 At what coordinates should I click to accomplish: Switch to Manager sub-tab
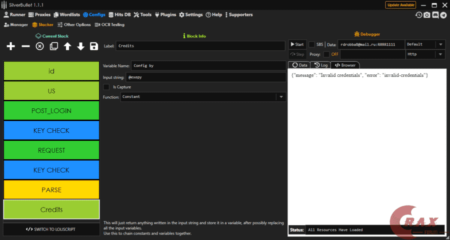click(x=16, y=25)
